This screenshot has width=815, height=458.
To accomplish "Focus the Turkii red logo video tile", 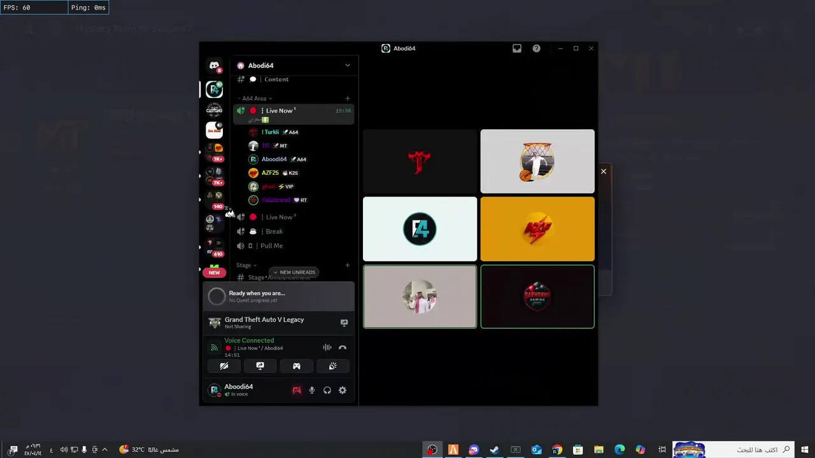I will [420, 162].
